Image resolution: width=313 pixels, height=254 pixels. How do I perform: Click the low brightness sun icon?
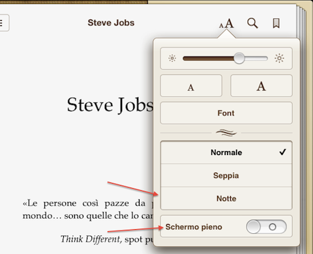(172, 59)
